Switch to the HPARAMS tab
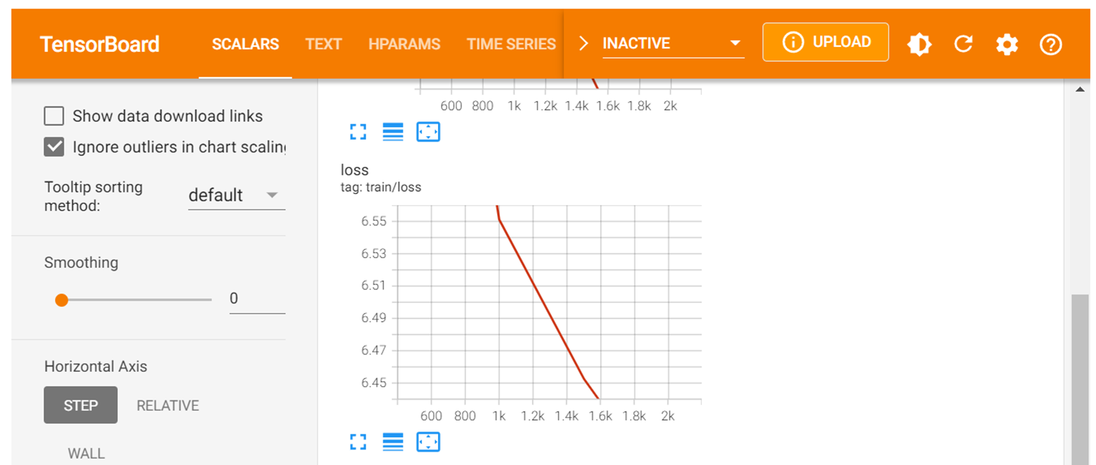This screenshot has width=1096, height=465. pos(404,44)
